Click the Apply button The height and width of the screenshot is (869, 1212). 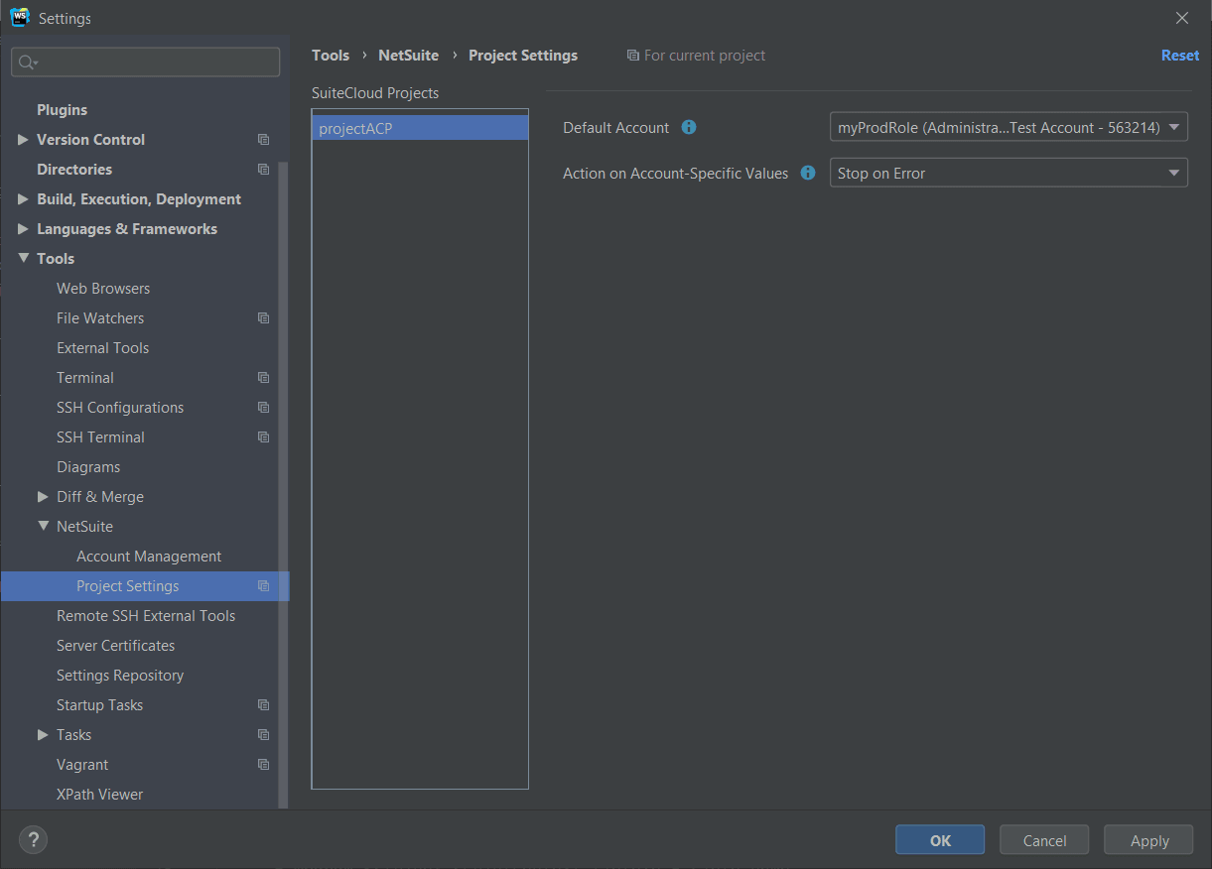(1148, 840)
